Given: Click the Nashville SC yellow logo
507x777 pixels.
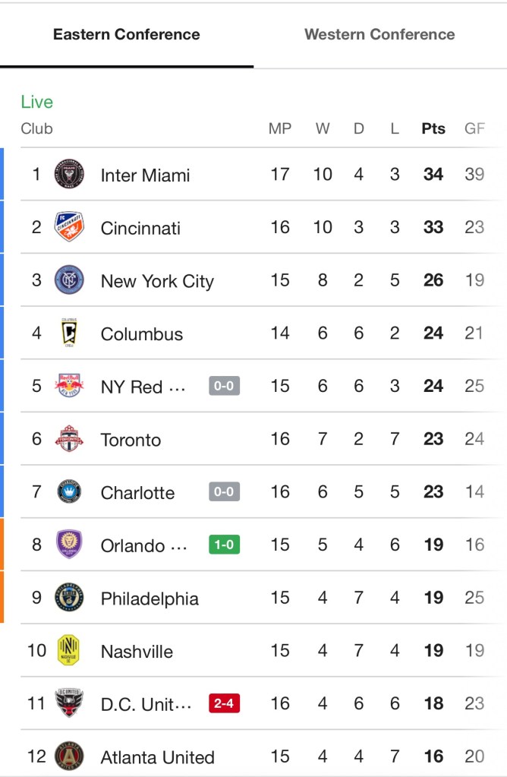Looking at the screenshot, I should [69, 651].
